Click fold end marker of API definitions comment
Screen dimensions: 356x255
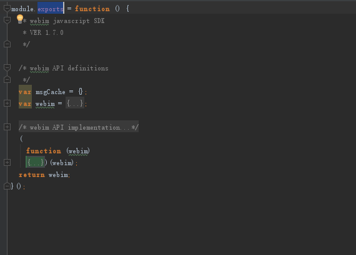(7, 80)
